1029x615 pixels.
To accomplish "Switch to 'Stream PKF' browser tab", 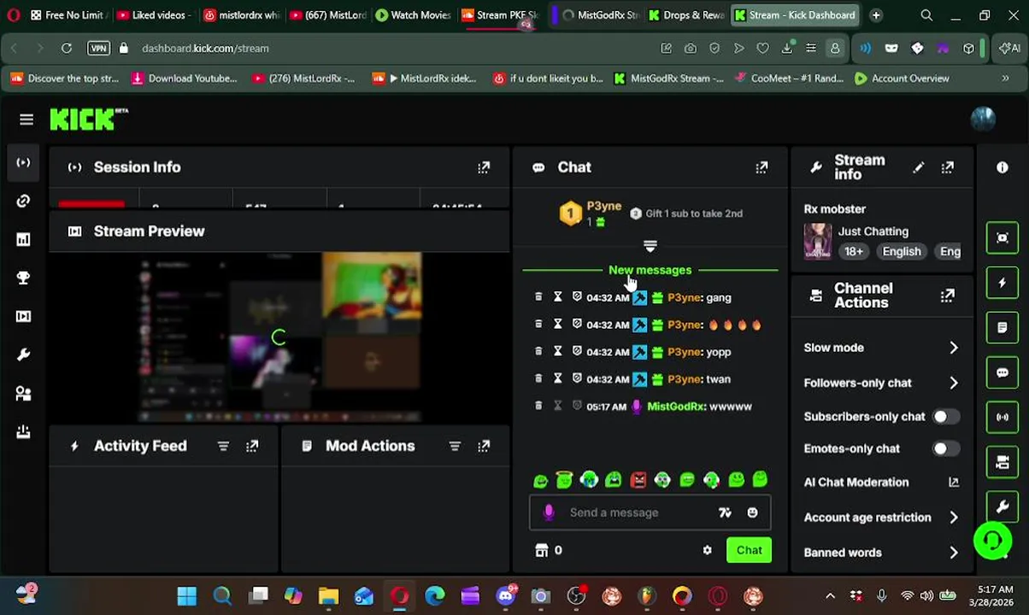I will [499, 15].
